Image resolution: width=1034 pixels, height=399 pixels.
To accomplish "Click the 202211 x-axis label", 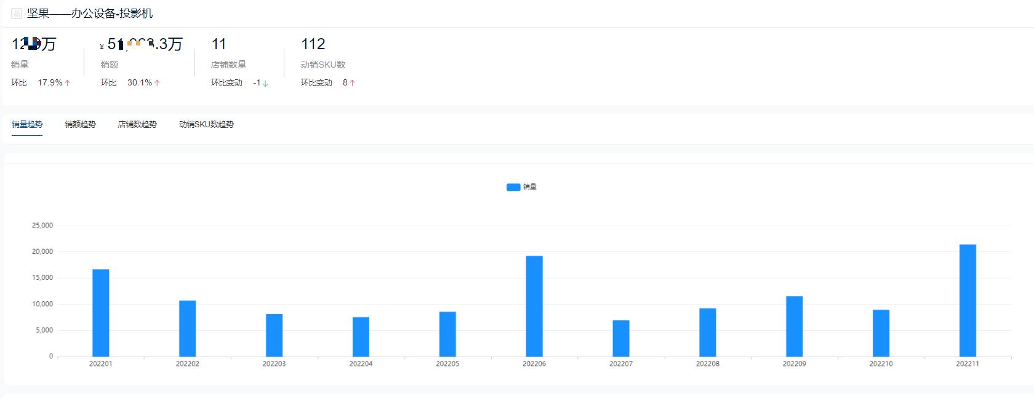I will pyautogui.click(x=968, y=364).
